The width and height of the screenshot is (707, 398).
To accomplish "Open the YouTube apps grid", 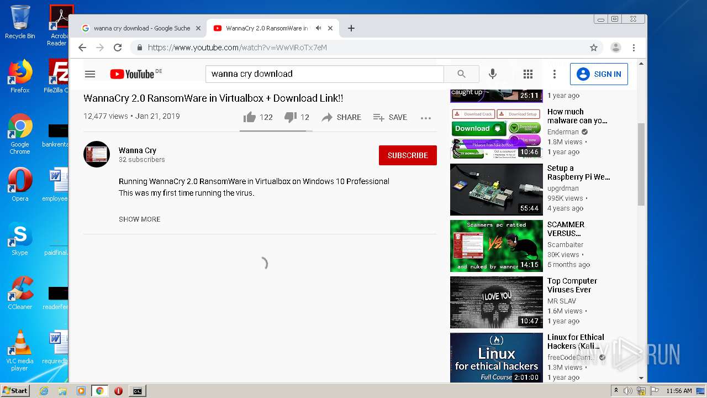I will [x=527, y=74].
